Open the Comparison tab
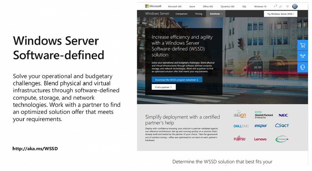Viewport: 312px width, 171px height. click(x=181, y=14)
